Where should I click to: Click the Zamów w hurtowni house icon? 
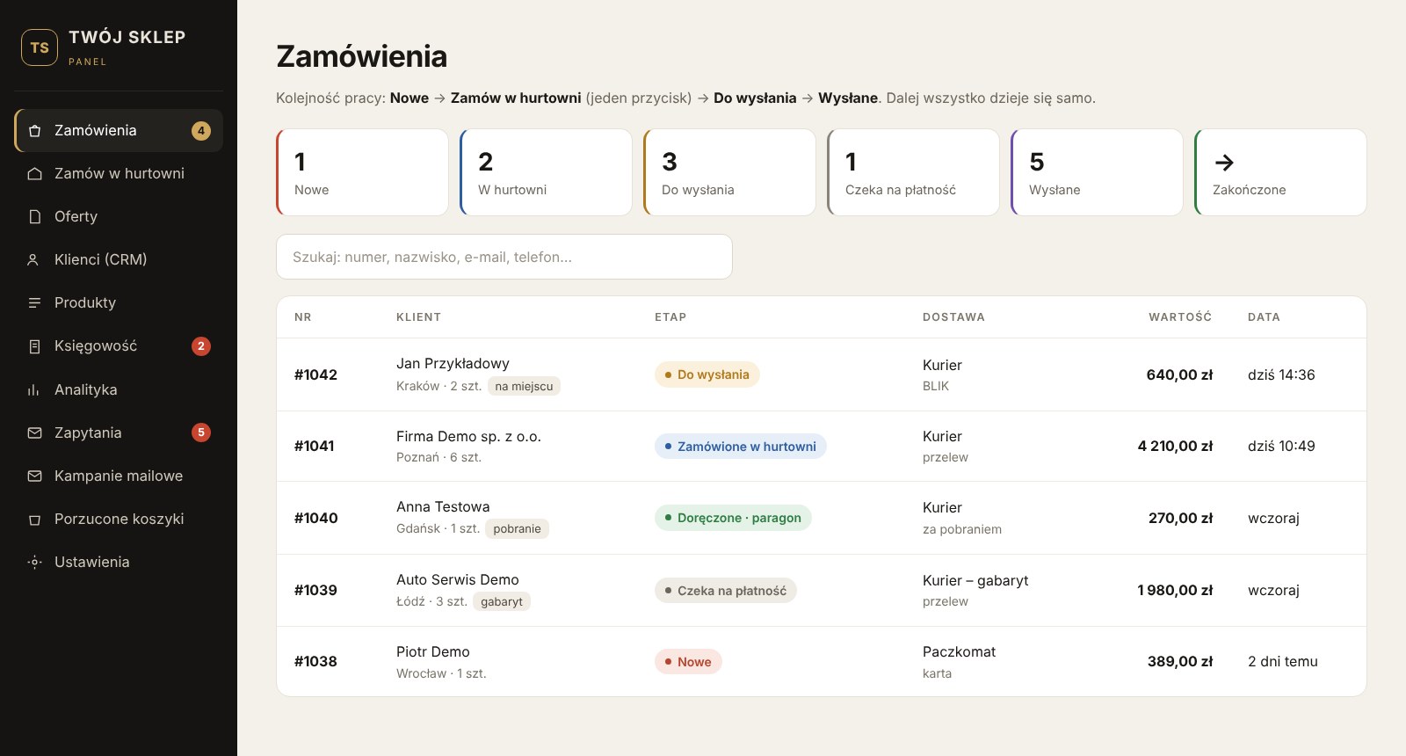tap(35, 174)
